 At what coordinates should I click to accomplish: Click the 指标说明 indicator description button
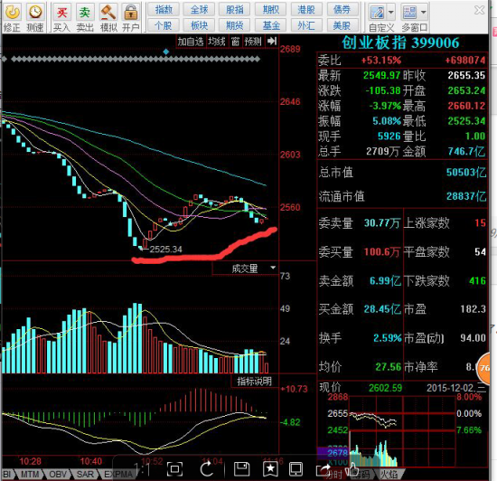(254, 381)
